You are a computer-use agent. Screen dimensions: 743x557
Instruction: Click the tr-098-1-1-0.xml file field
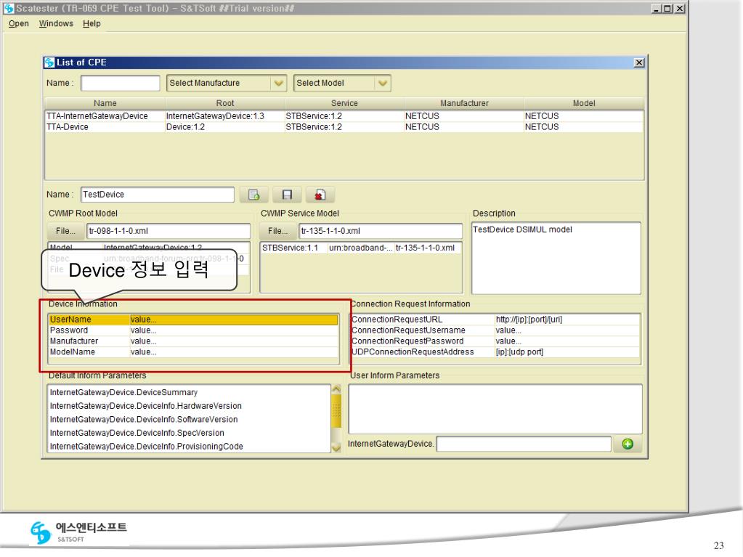point(169,231)
